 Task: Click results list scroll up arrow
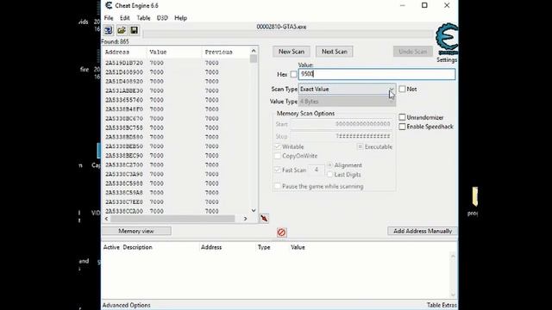coord(254,51)
